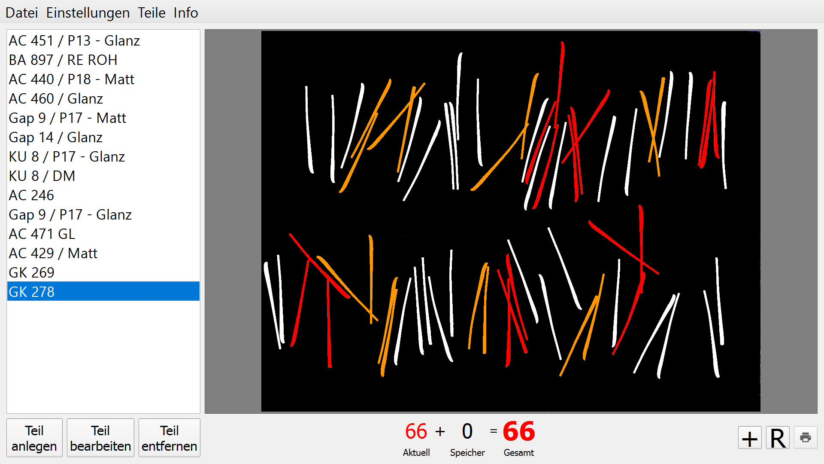824x464 pixels.
Task: Click the R reset button
Action: [778, 438]
